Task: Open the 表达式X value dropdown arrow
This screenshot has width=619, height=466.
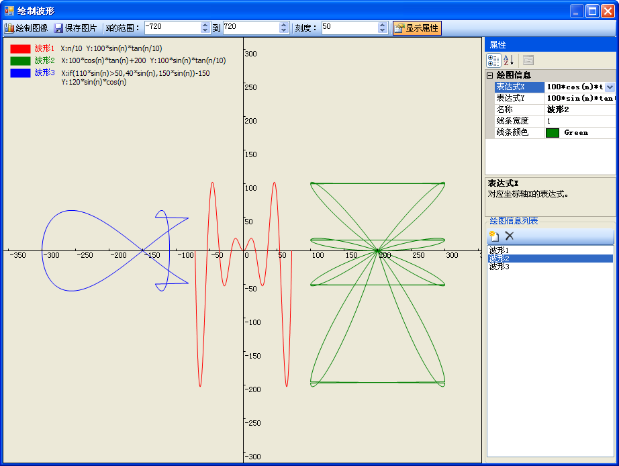Action: (610, 87)
